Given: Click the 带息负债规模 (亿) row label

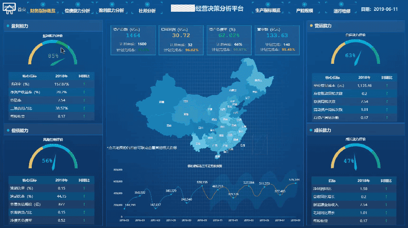Looking at the screenshot, I should pos(25,204).
